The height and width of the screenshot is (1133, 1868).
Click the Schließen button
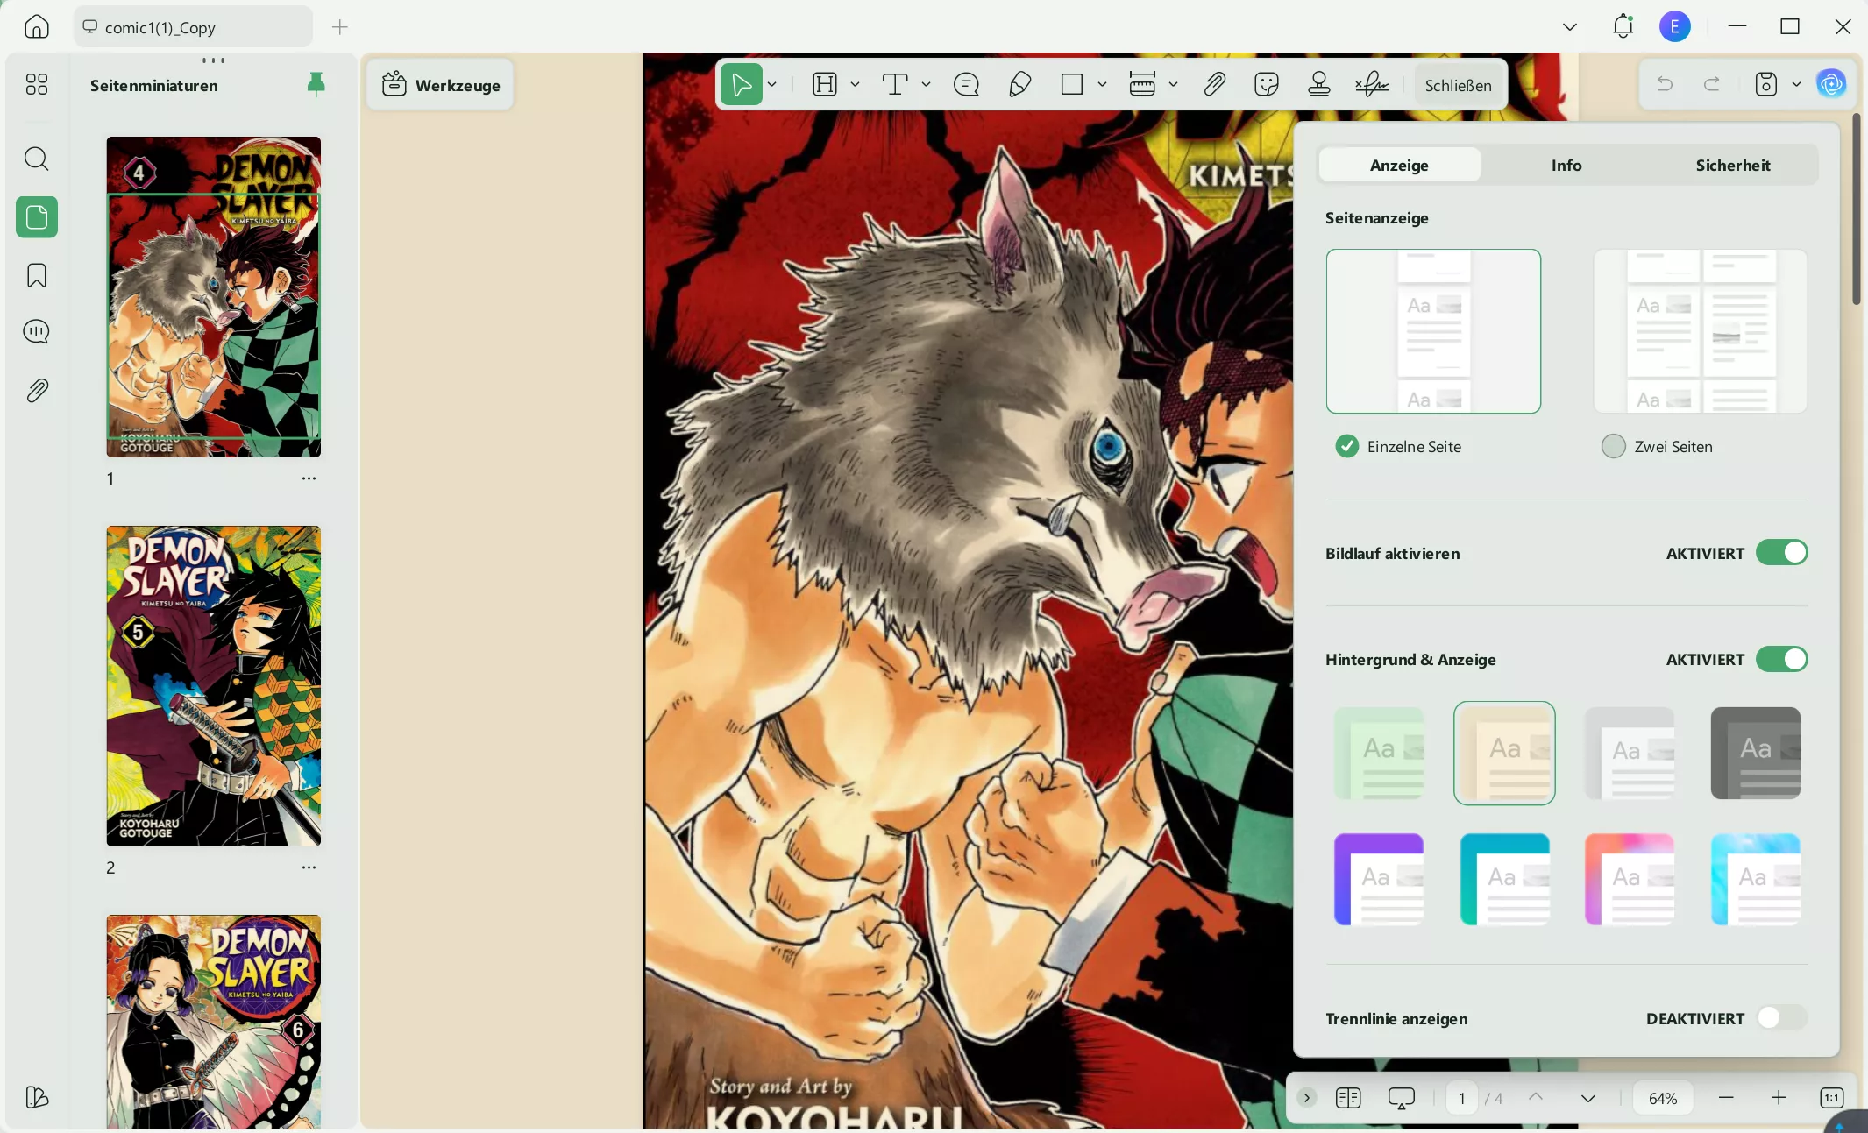[1458, 85]
